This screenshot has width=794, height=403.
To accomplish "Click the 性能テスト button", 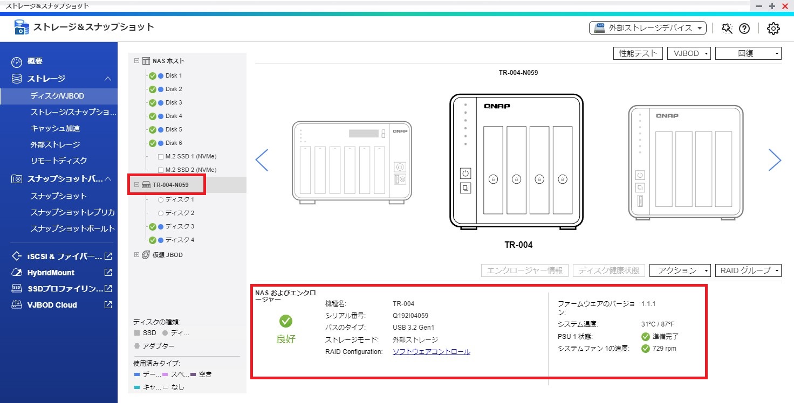I will [638, 53].
